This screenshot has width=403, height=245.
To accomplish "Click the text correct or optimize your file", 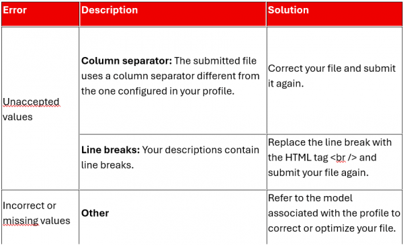I will pos(332,228).
